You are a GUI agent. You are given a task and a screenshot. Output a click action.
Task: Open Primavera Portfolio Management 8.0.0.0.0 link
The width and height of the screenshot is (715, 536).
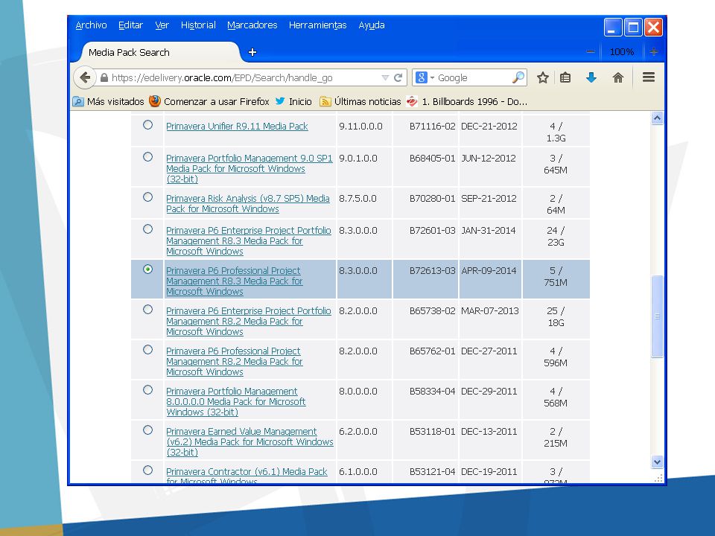pyautogui.click(x=236, y=401)
